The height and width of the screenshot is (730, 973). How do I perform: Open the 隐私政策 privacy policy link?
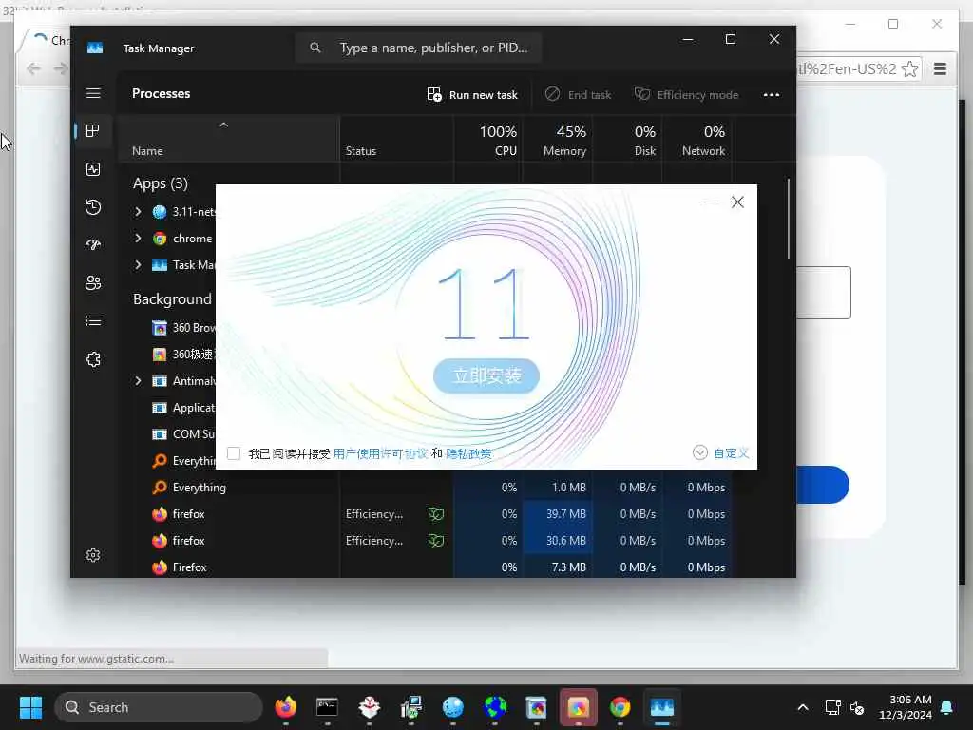point(468,453)
